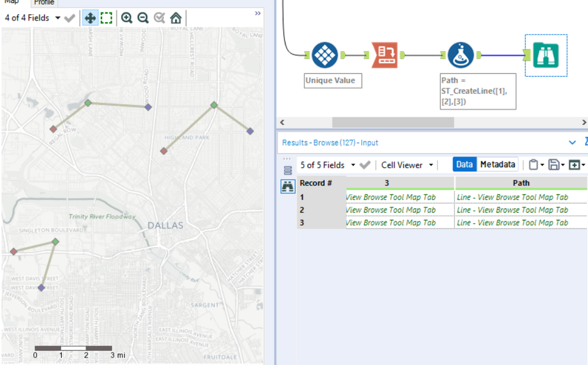Select record row 1
Screen dimensions: 588x365
(x=321, y=197)
